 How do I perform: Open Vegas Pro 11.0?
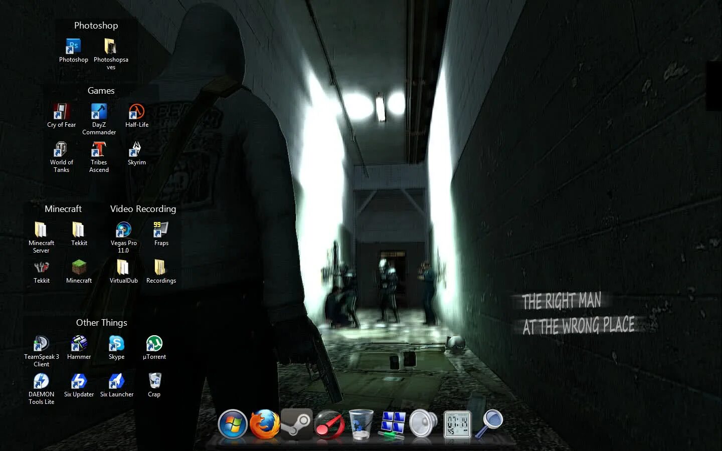coord(123,230)
